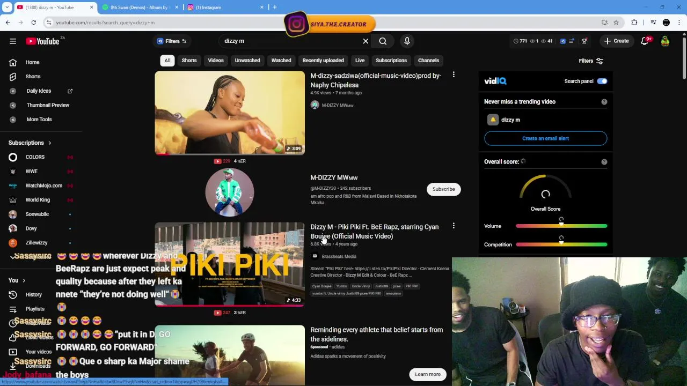687x386 pixels.
Task: Select the Live filter chip
Action: click(x=360, y=61)
